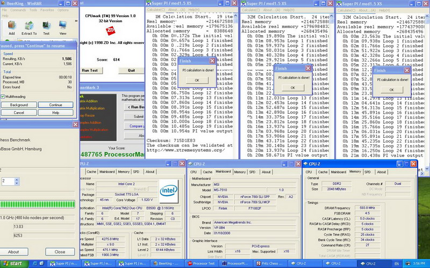Click the 1M Super PI title bar icon
Image resolution: width=430 pixels, height=268 pixels.
point(149,3)
